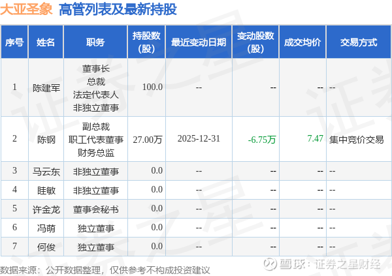Click 0.0 shareholding in 何俊's row

point(157,247)
